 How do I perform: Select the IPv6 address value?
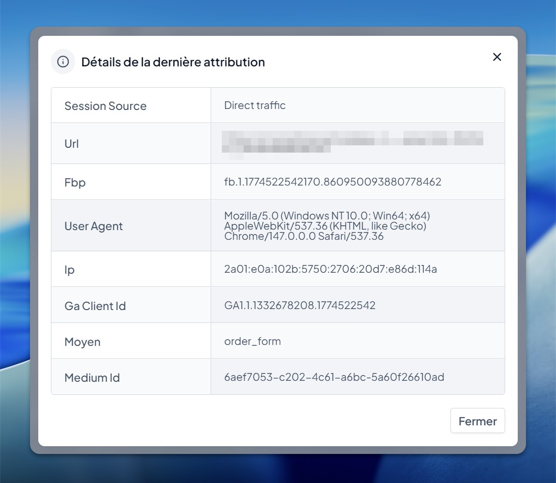330,269
